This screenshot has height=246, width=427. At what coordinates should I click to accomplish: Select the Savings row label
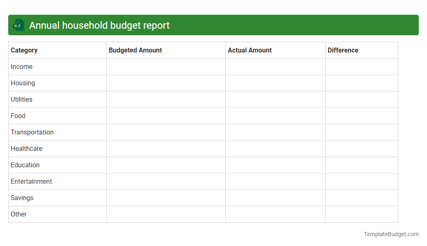[x=22, y=198]
